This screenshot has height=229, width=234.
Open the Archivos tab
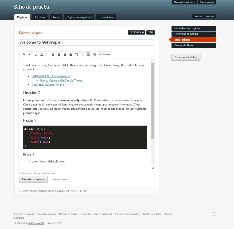pyautogui.click(x=40, y=17)
